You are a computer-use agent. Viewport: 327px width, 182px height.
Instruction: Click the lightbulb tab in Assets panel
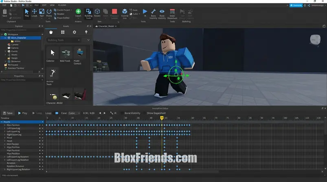tap(86, 32)
